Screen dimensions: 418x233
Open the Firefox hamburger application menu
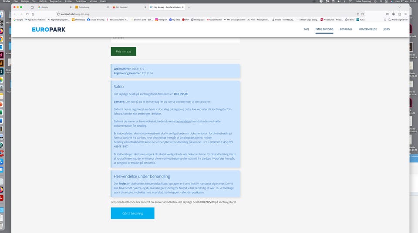tap(405, 14)
